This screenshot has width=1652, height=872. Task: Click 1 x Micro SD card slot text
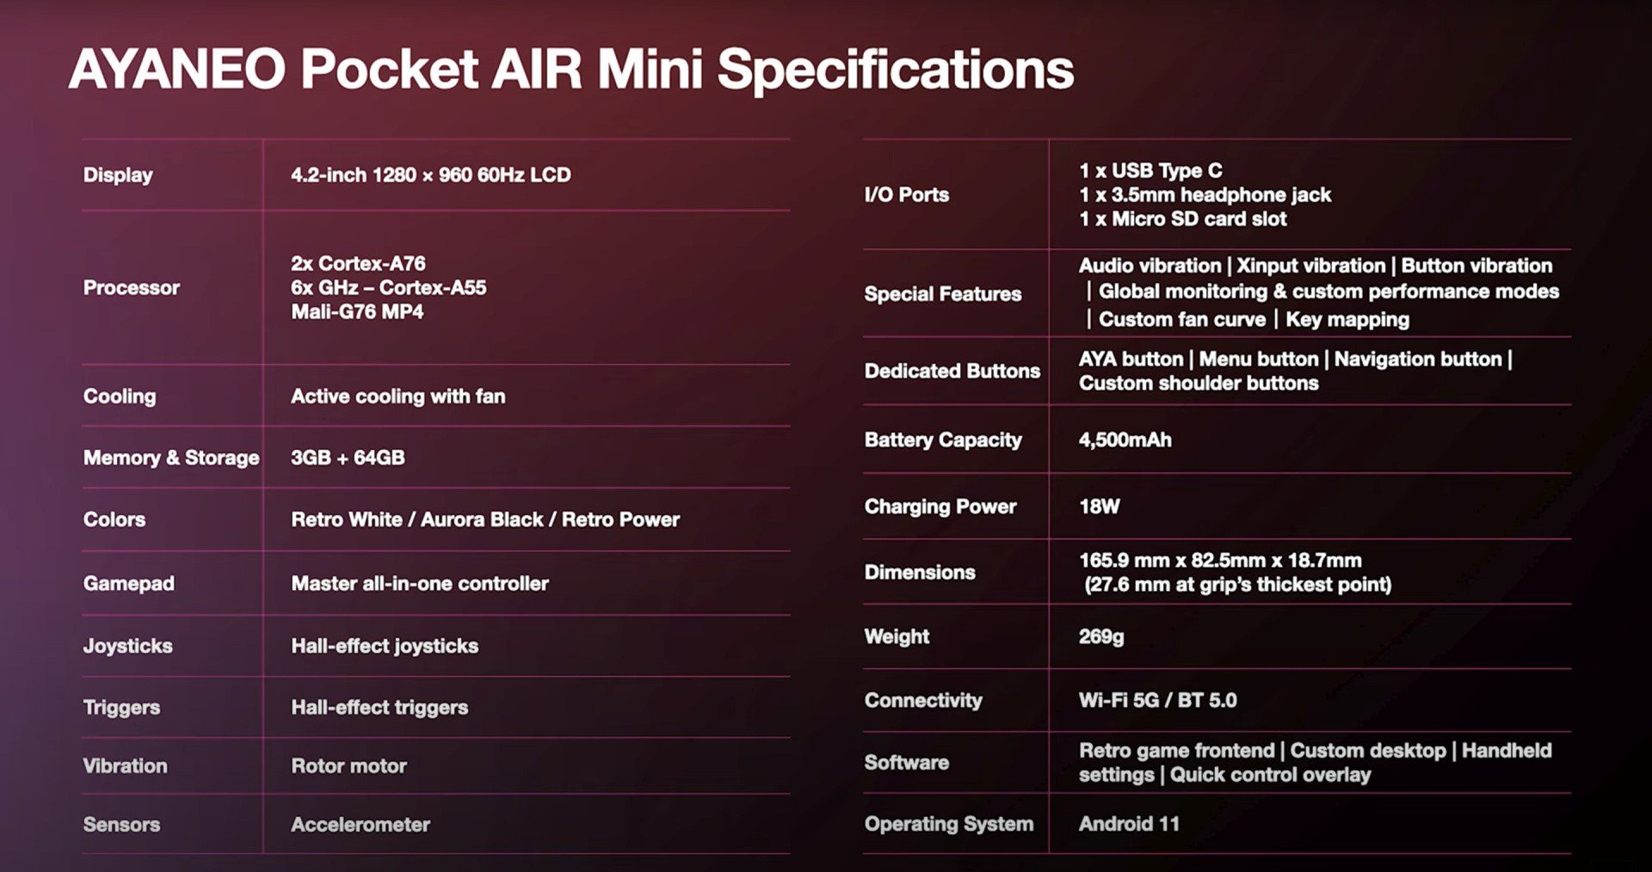1183,218
